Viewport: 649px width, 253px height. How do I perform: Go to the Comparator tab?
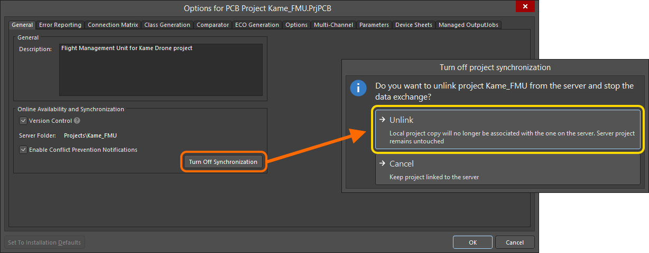[x=212, y=25]
